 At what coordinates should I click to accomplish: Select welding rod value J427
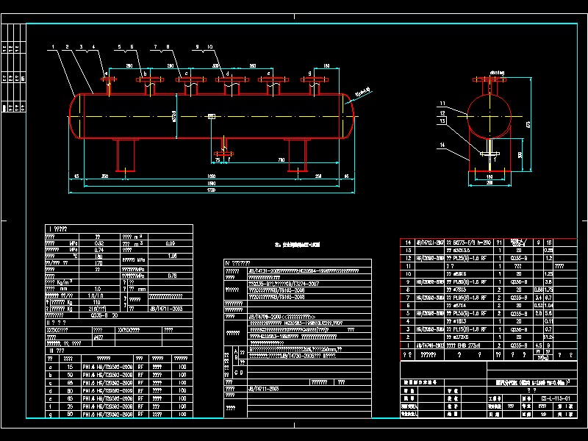[98, 337]
